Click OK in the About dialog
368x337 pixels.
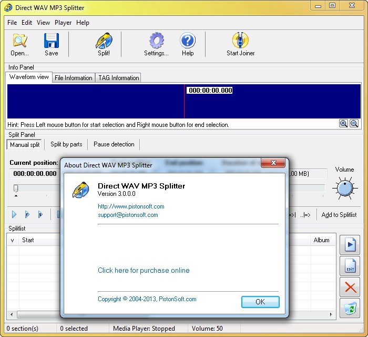(260, 302)
